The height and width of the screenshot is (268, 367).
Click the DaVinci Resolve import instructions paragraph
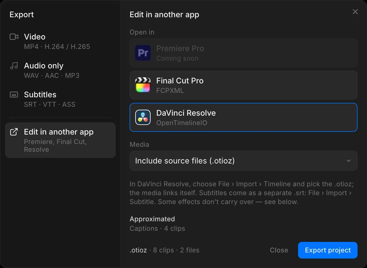[x=242, y=193]
